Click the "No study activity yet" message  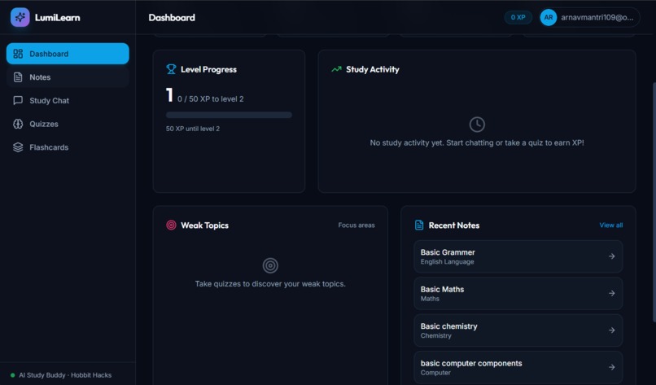(x=477, y=142)
